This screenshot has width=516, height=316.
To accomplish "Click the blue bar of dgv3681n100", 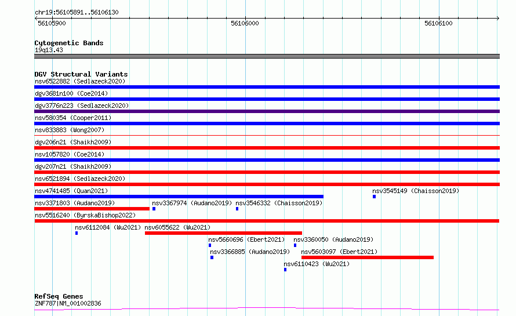I will coord(267,99).
